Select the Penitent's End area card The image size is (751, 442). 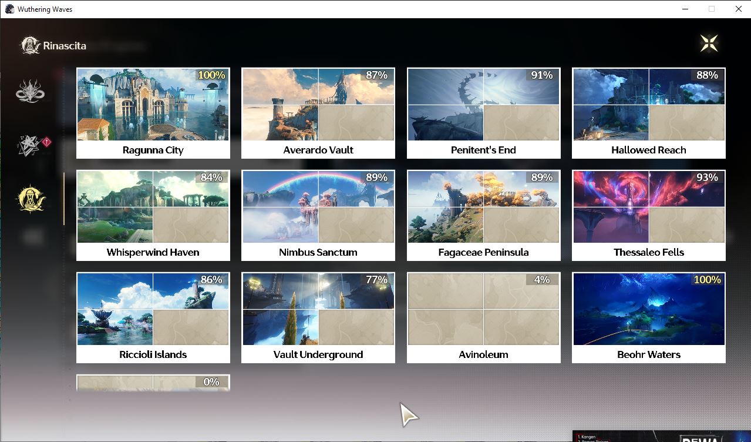(x=483, y=113)
